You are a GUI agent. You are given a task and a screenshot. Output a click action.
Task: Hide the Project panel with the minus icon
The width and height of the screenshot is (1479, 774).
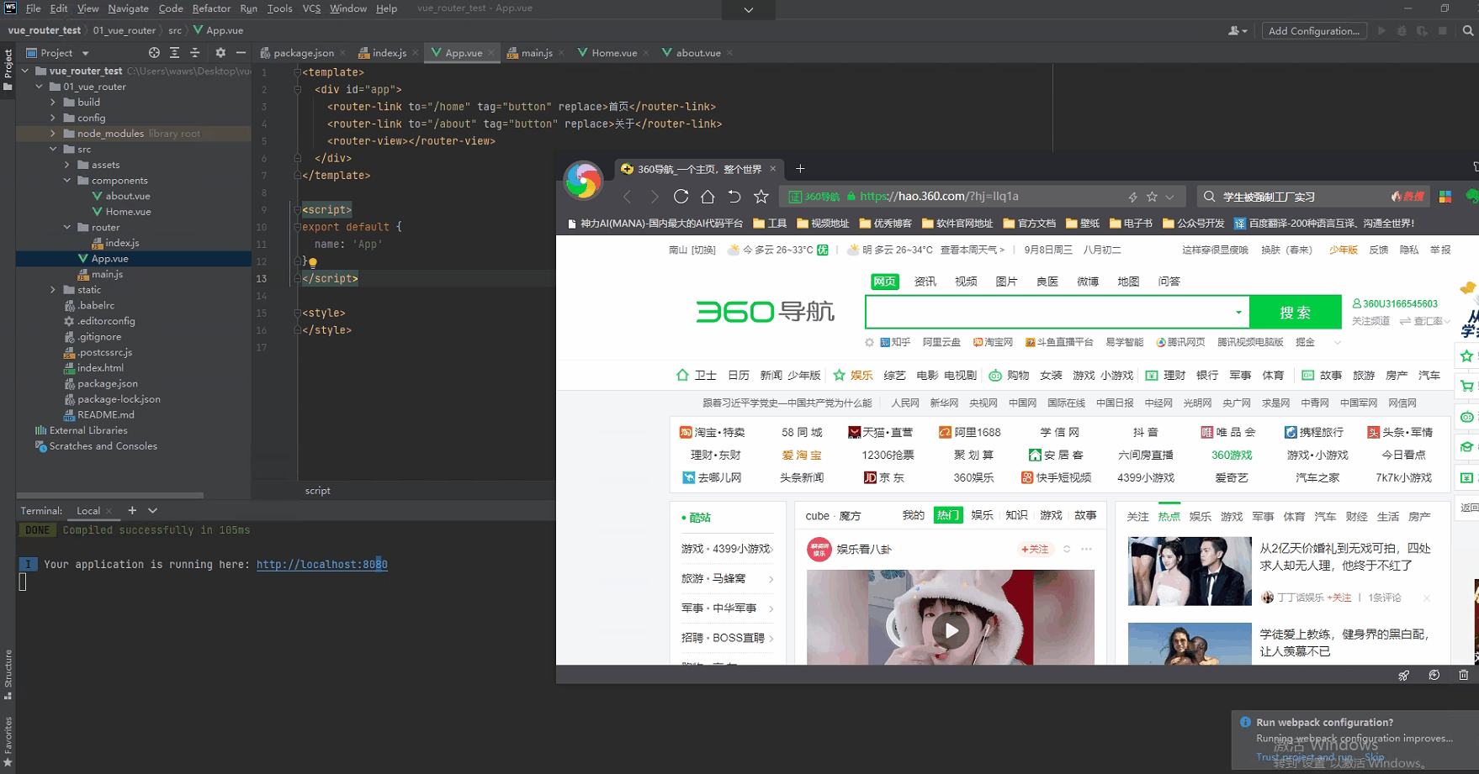[x=241, y=52]
